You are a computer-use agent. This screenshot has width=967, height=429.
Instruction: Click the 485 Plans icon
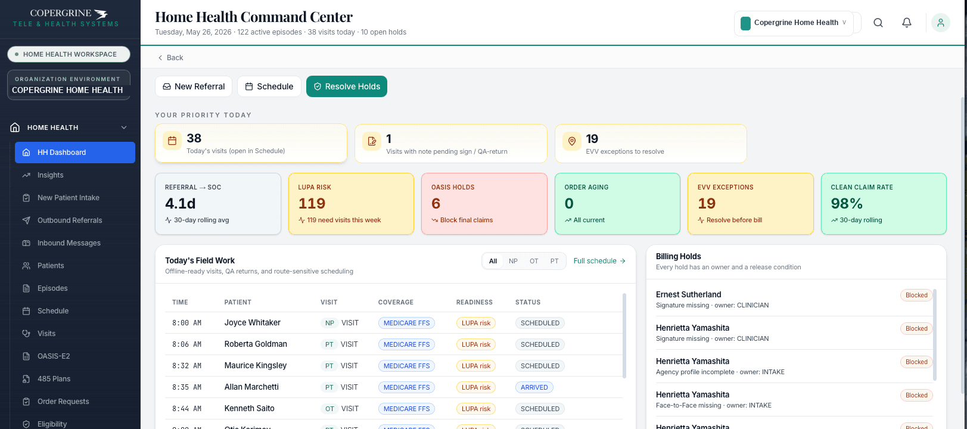point(26,379)
